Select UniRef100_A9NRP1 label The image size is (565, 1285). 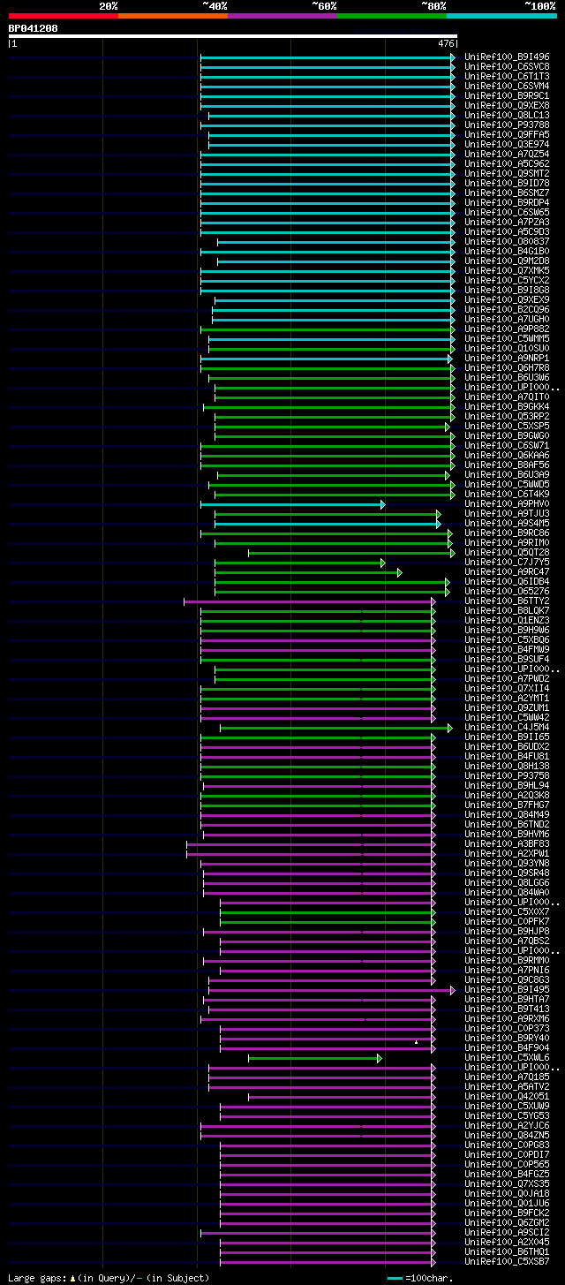[x=508, y=358]
